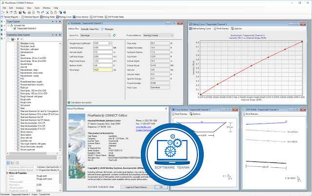Click the Undo arrow icon
The height and width of the screenshot is (196, 312).
tap(39, 12)
